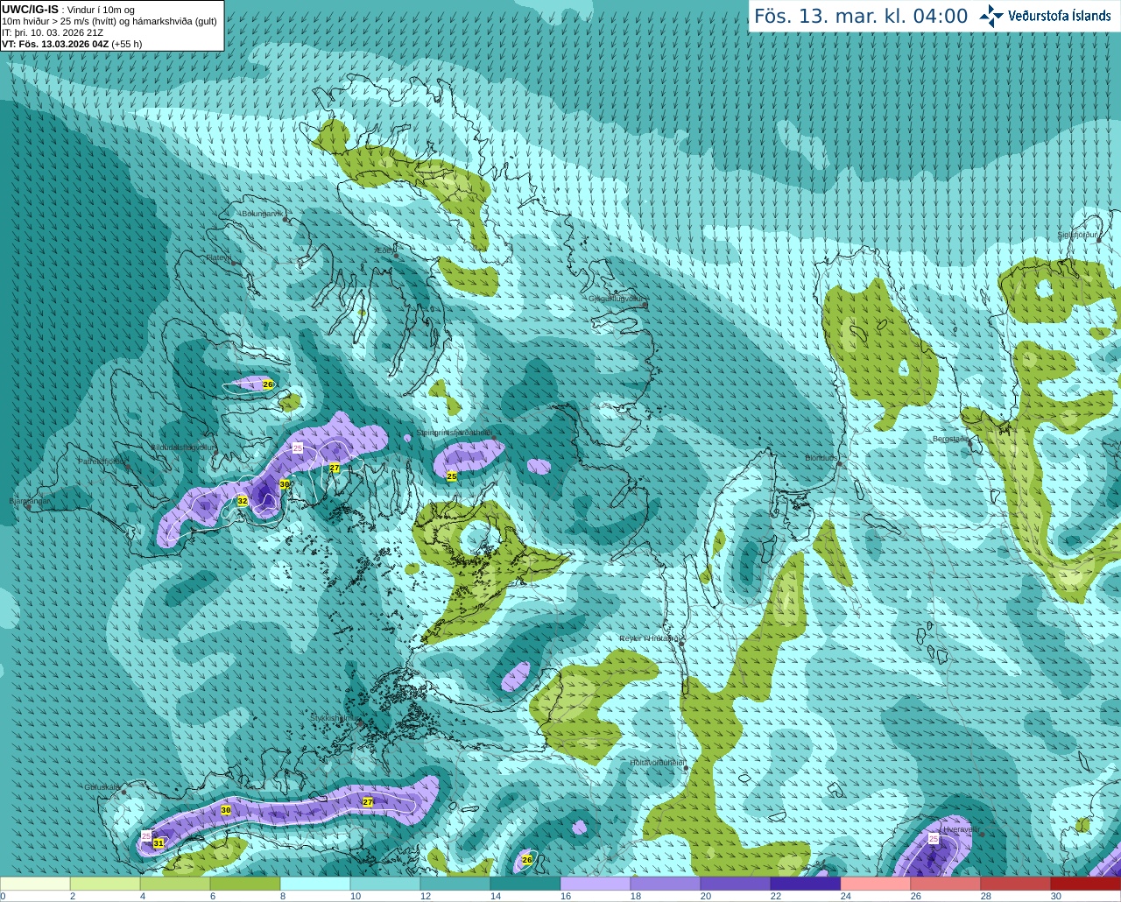Screen dimensions: 1121x902
Task: Click the Holtavörðuheiði station label
Action: click(657, 763)
